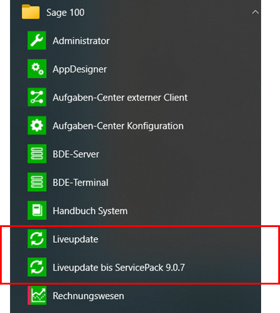The height and width of the screenshot is (313, 280).
Task: Launch the Administrator entry
Action: (x=135, y=40)
